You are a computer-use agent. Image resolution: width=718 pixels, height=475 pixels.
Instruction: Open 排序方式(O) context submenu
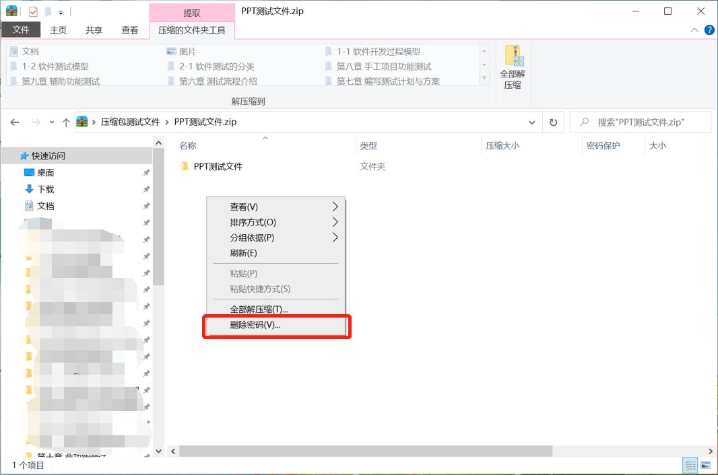[275, 223]
